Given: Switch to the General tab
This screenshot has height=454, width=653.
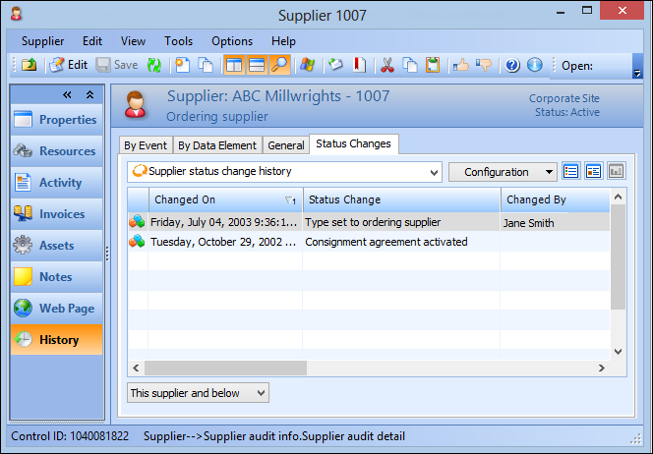Looking at the screenshot, I should tap(286, 145).
